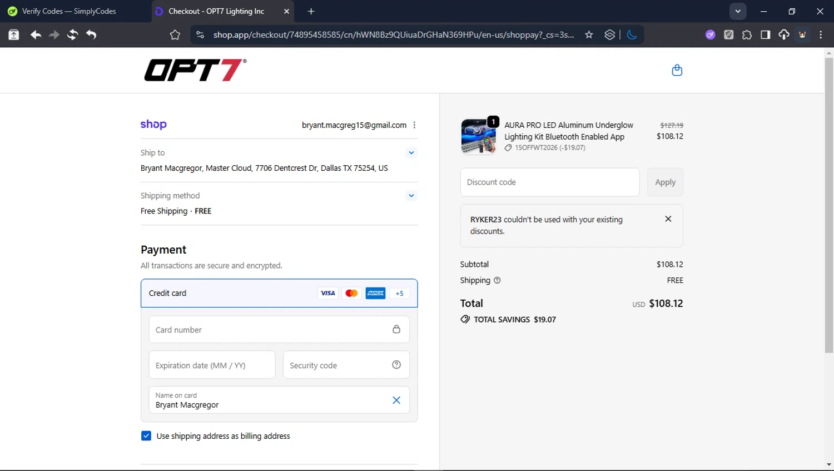The height and width of the screenshot is (471, 834).
Task: Uncheck Use shipping address as billing address
Action: [x=146, y=436]
